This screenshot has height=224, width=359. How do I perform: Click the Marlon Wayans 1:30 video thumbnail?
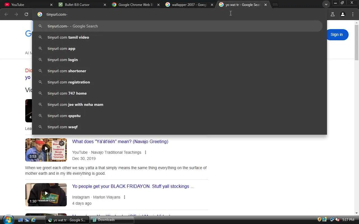tap(46, 195)
